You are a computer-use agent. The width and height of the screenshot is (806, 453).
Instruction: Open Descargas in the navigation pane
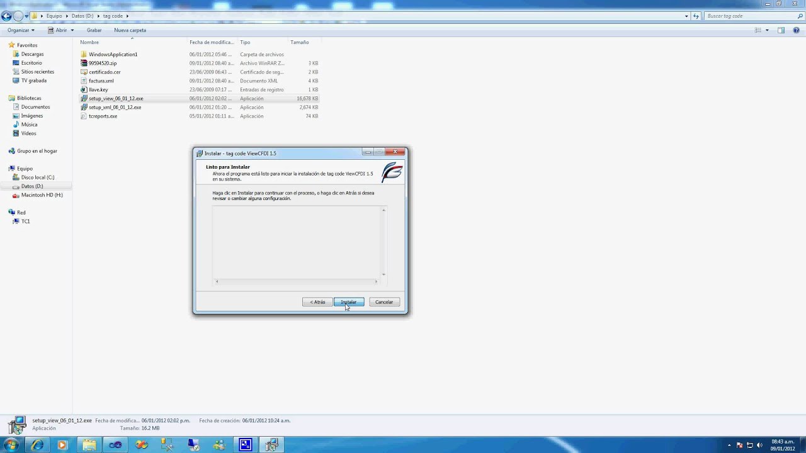32,54
